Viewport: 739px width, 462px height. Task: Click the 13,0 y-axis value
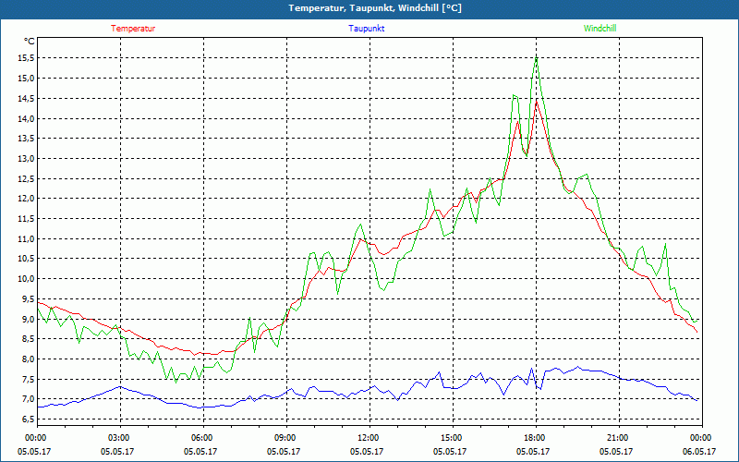pyautogui.click(x=26, y=159)
